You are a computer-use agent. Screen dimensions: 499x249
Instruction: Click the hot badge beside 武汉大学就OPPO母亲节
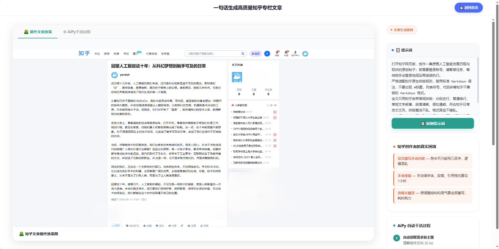point(275,135)
